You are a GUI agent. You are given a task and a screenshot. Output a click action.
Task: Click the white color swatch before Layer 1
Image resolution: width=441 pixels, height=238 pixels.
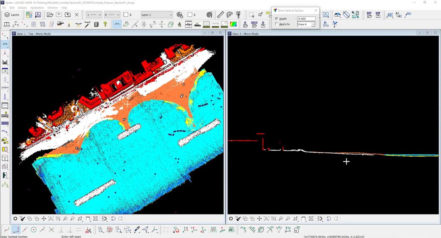click(126, 15)
